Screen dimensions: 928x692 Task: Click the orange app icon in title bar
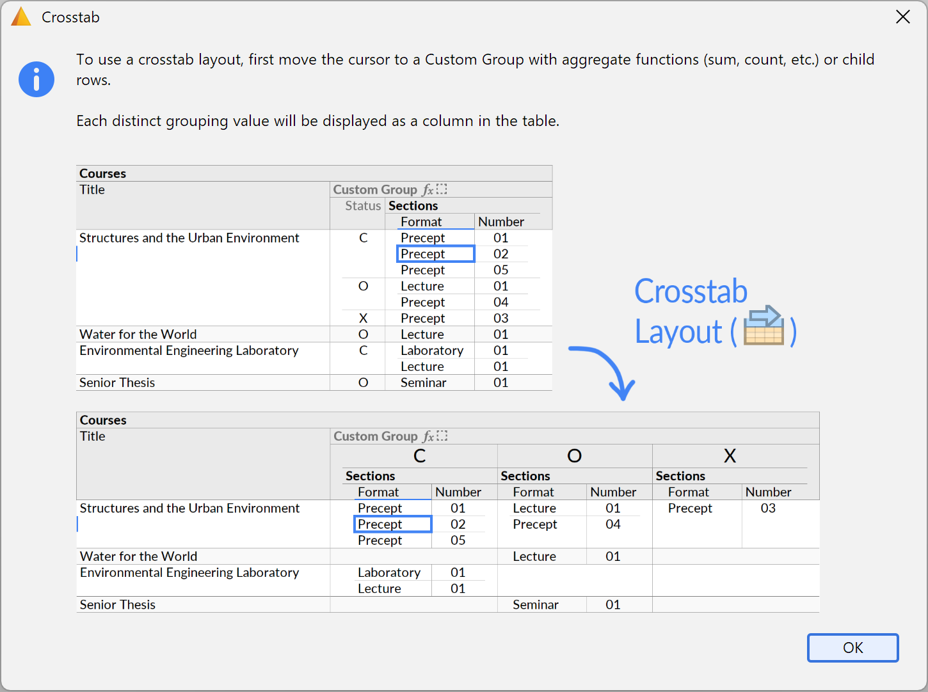[x=21, y=17]
